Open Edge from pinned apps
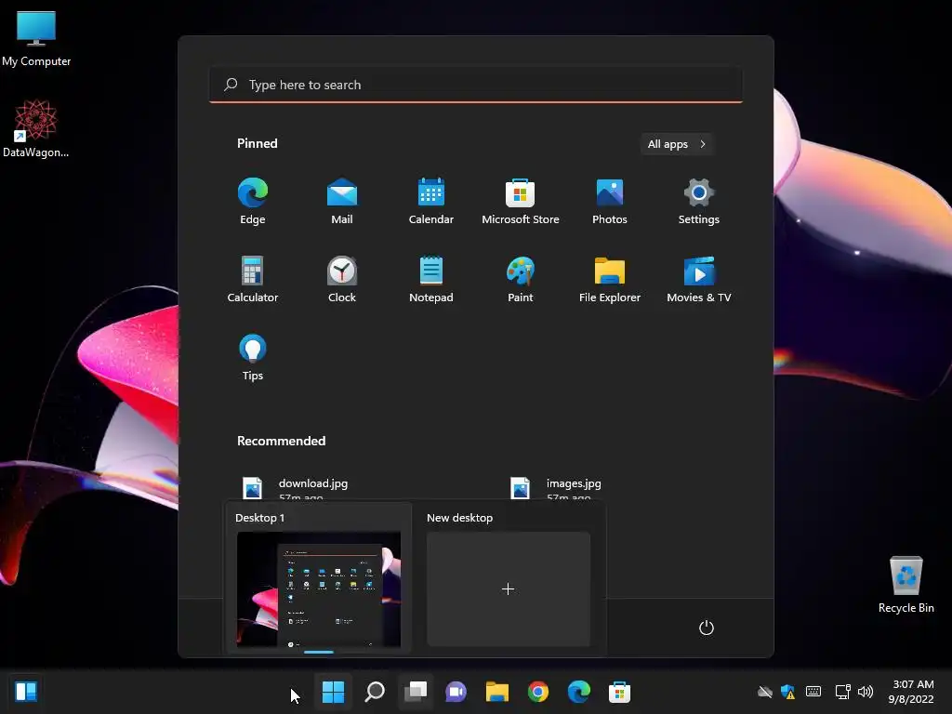The image size is (952, 714). pyautogui.click(x=253, y=201)
